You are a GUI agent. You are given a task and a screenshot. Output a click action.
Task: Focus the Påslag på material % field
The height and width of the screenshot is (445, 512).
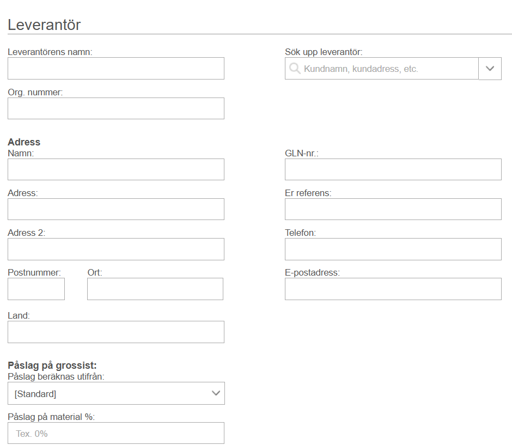click(x=116, y=433)
